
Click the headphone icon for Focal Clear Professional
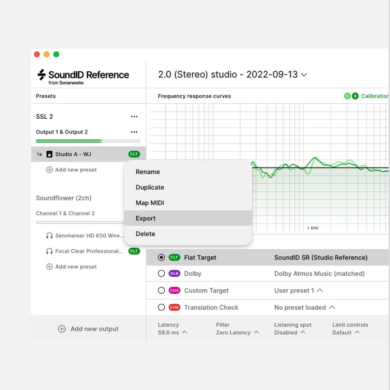click(49, 251)
